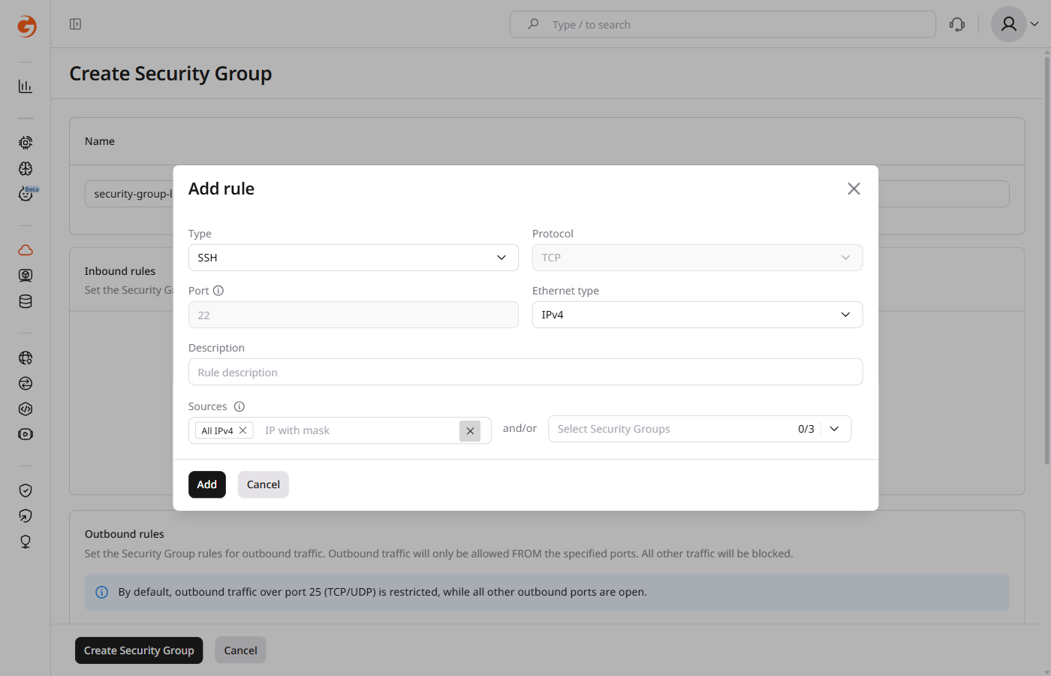Click Cancel in the Add rule dialog
Screen dimensions: 1051x676
click(x=264, y=484)
